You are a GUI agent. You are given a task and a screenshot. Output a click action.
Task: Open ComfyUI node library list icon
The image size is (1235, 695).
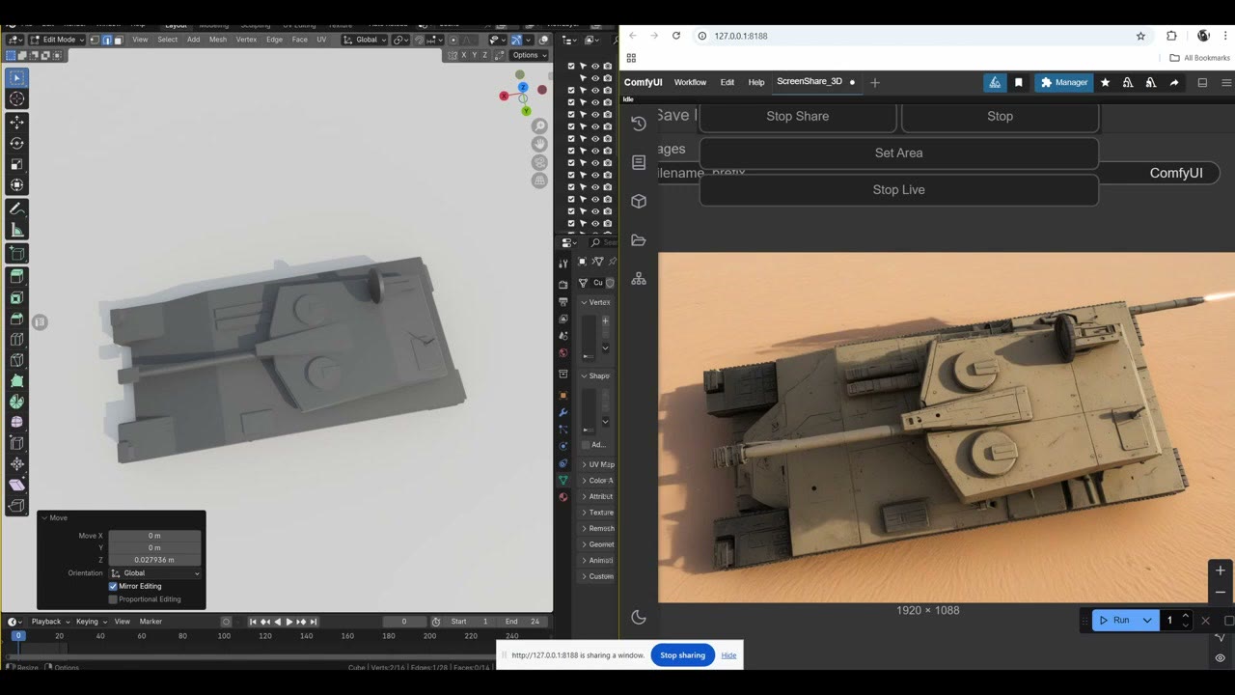(x=639, y=162)
